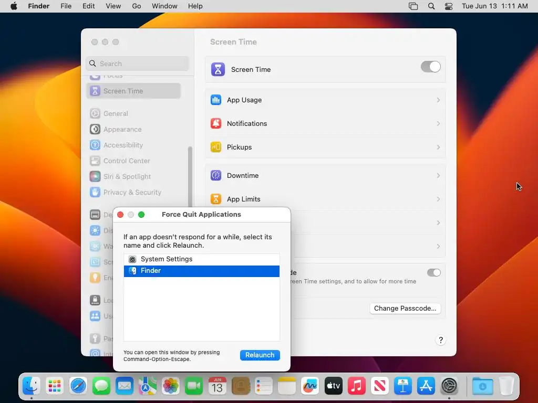538x403 pixels.
Task: Select Appearance in the sidebar
Action: coord(133,129)
